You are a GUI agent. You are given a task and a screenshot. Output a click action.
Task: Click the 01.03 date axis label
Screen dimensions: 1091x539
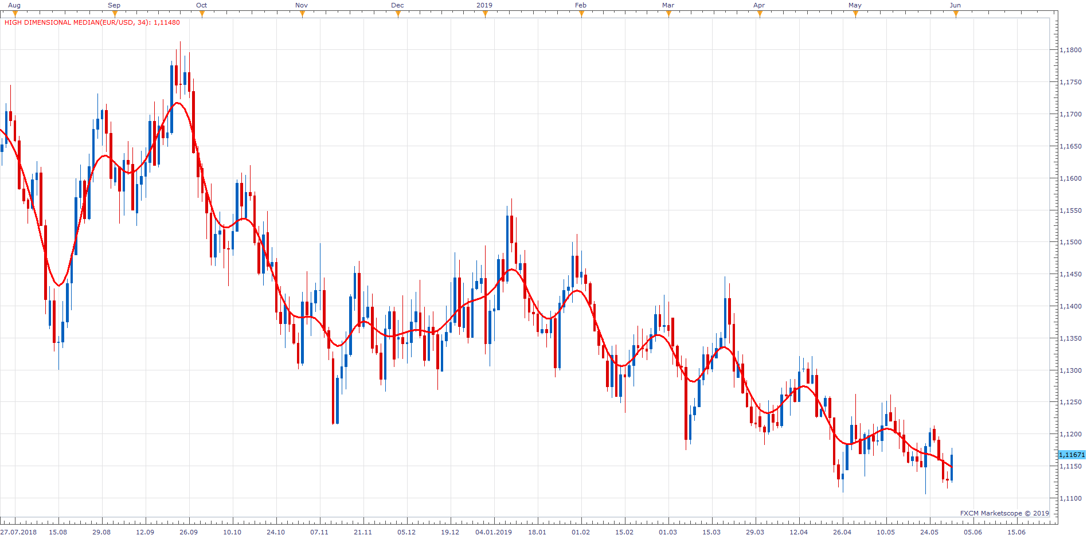tap(668, 532)
